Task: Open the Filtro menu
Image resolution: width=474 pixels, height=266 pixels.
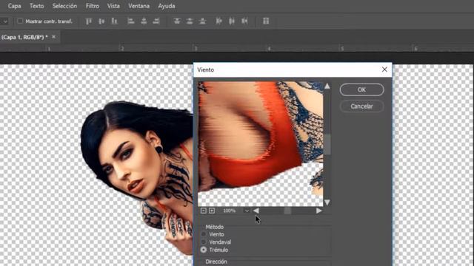Action: pyautogui.click(x=92, y=6)
